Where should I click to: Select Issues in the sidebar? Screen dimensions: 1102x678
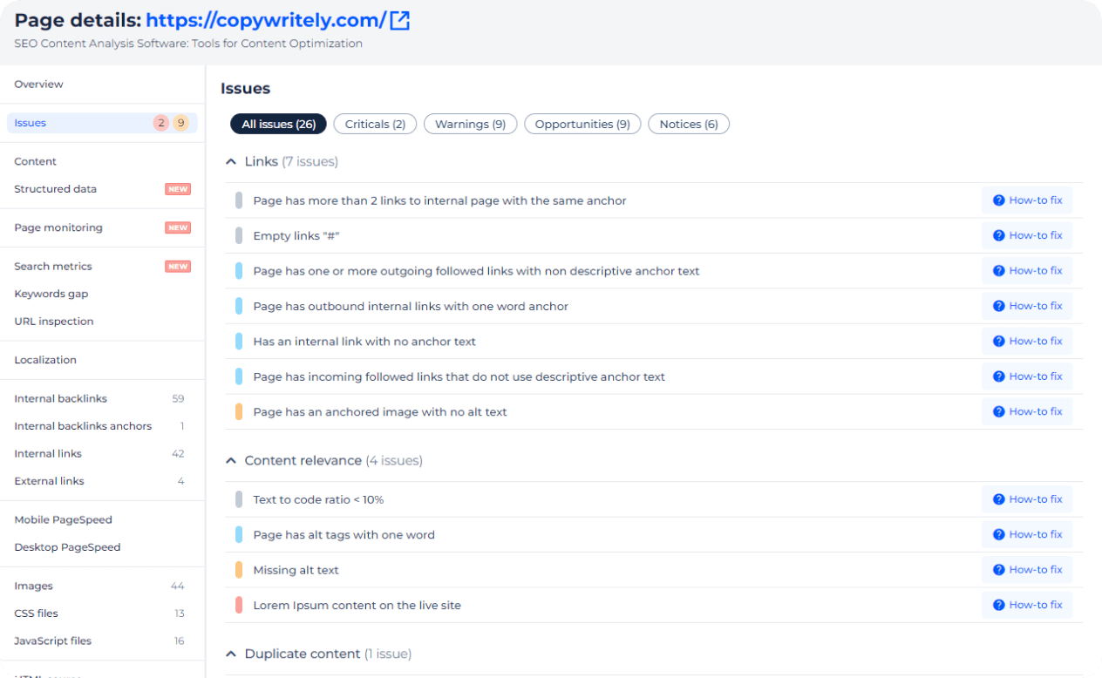[102, 123]
